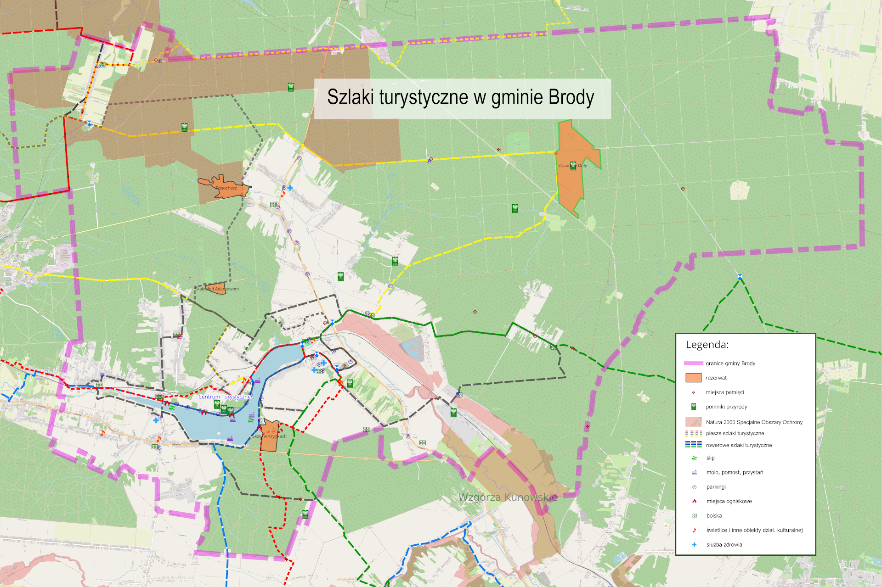The height and width of the screenshot is (587, 882).
Task: Click the pink granice gminy Brody legend swatch
Action: (x=693, y=363)
